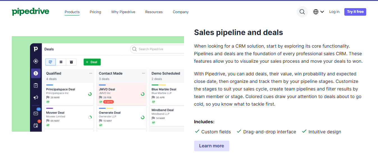
Task: Click the green + Deal button
Action: click(92, 62)
